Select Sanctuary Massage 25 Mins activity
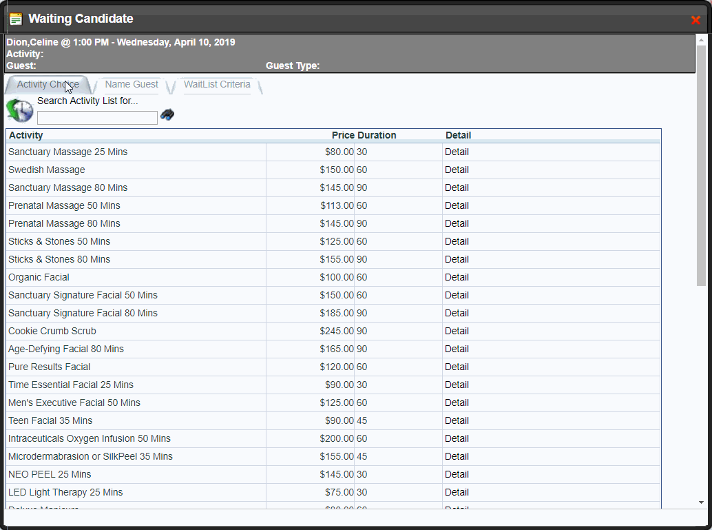 pos(67,152)
